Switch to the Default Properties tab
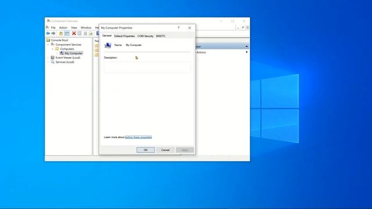This screenshot has width=372, height=209. tap(124, 36)
